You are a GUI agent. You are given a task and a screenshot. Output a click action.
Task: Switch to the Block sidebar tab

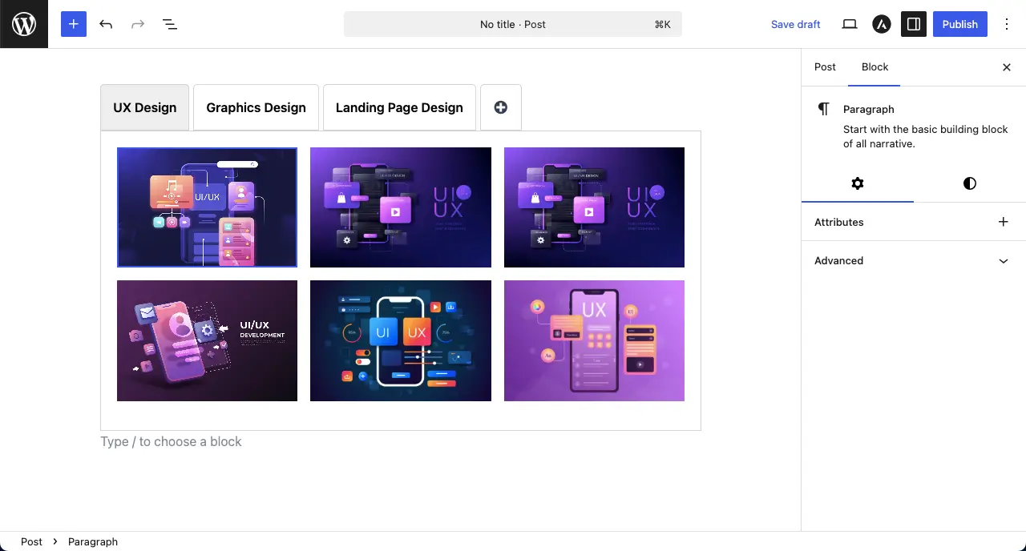point(875,67)
